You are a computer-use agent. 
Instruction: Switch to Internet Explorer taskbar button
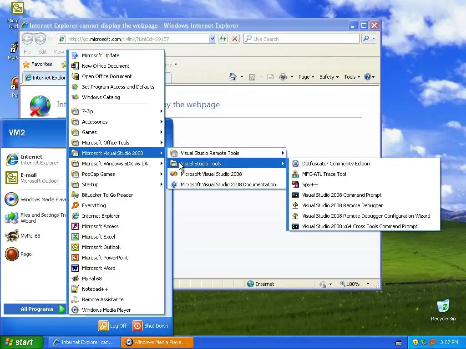click(x=84, y=342)
